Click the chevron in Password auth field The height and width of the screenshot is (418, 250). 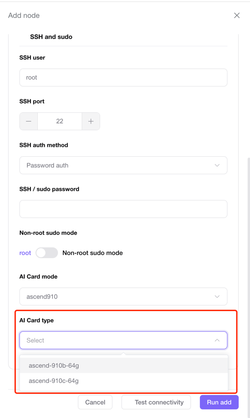pyautogui.click(x=217, y=165)
